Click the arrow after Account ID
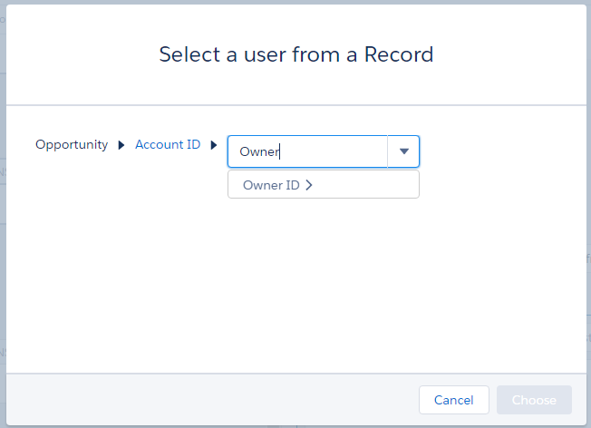 tap(213, 145)
